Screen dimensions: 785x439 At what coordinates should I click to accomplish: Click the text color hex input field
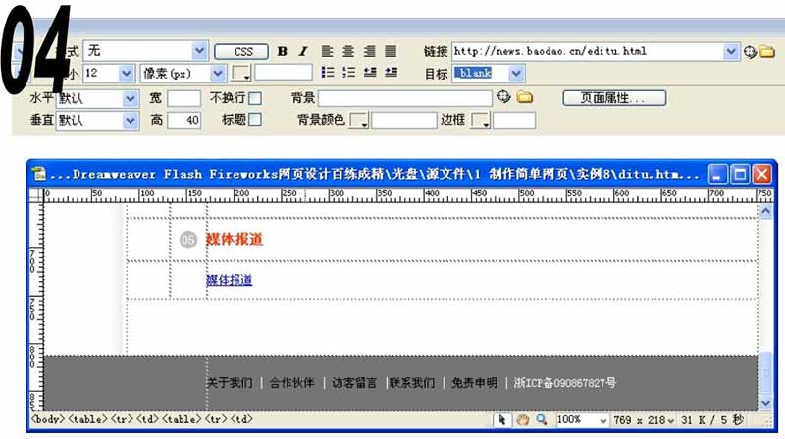pos(284,73)
